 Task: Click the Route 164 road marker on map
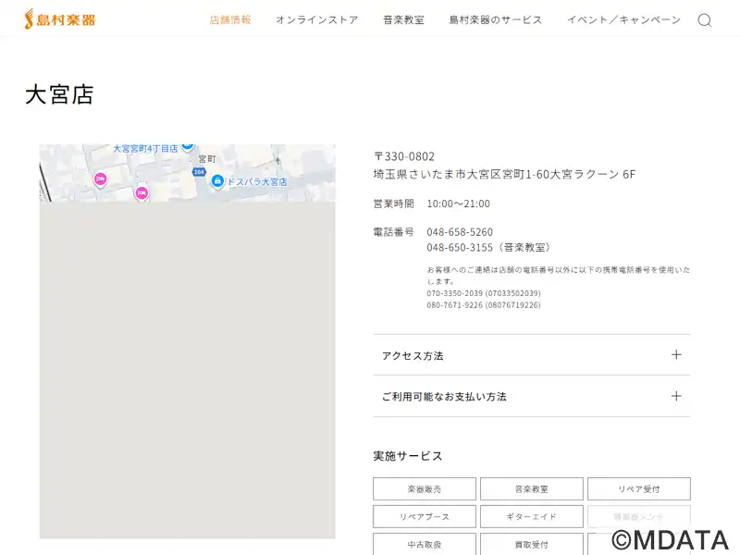coord(199,172)
